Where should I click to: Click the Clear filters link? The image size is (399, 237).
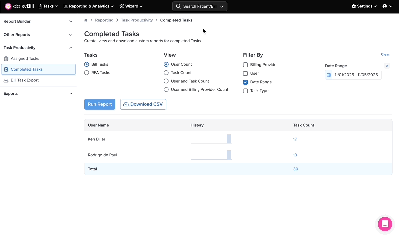coord(385,54)
